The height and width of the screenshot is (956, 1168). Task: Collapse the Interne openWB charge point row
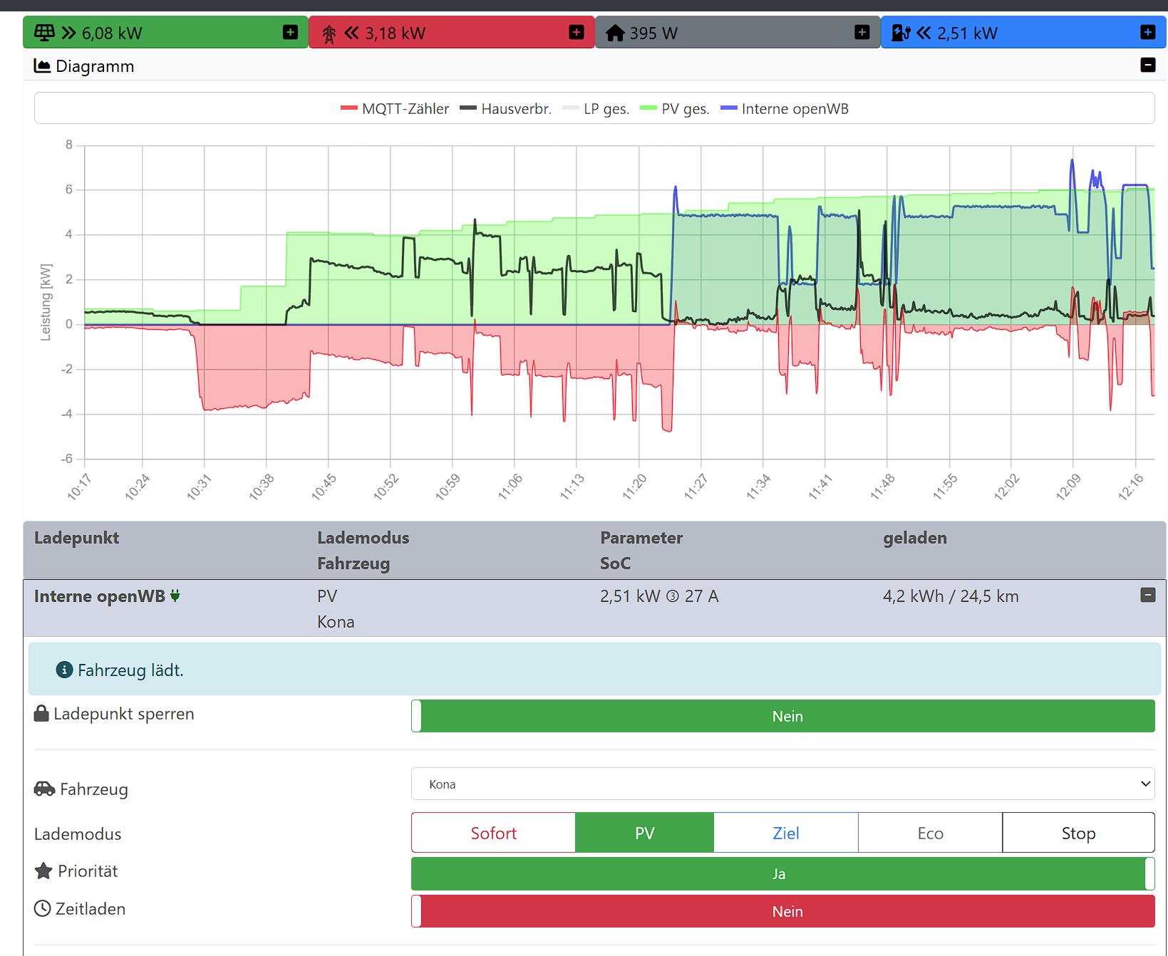(x=1147, y=595)
